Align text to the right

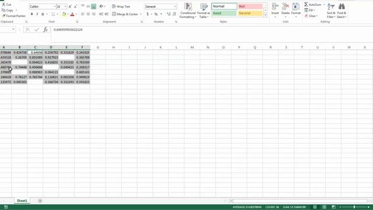93,14
